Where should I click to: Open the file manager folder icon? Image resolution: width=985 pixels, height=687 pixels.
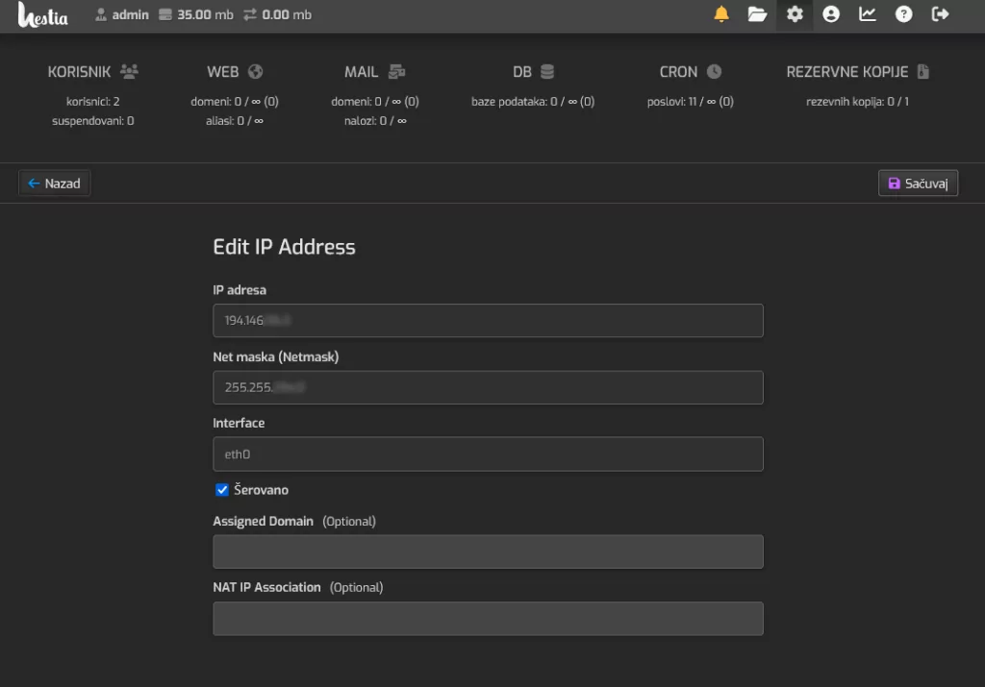pyautogui.click(x=757, y=13)
